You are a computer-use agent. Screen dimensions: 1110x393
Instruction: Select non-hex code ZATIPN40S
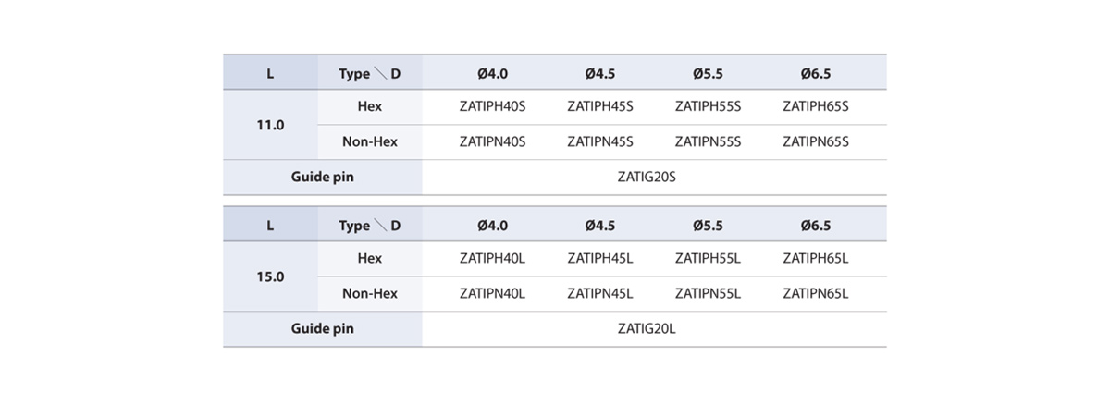point(492,141)
